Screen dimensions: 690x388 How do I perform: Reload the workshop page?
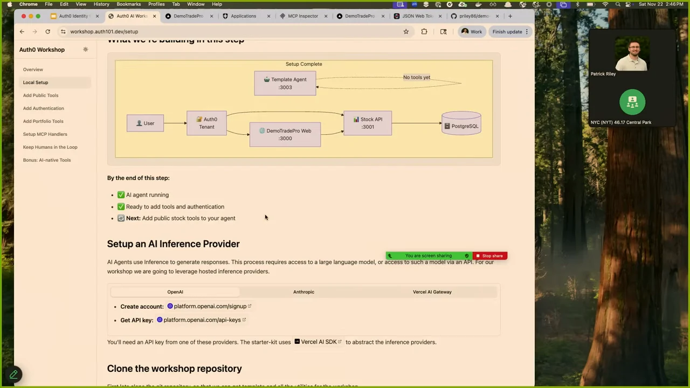point(47,32)
